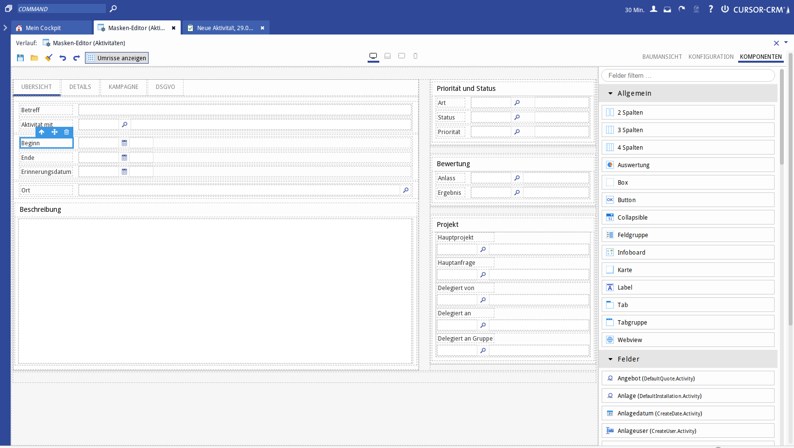Select the desktop device preview icon

point(373,56)
